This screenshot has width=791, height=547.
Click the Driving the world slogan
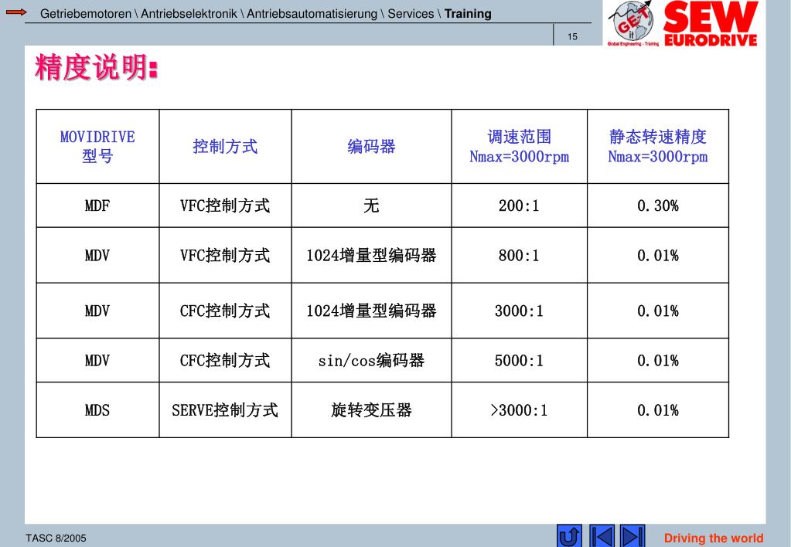tap(714, 538)
